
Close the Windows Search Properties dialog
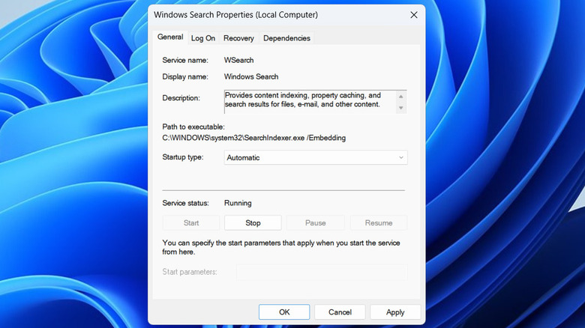414,15
